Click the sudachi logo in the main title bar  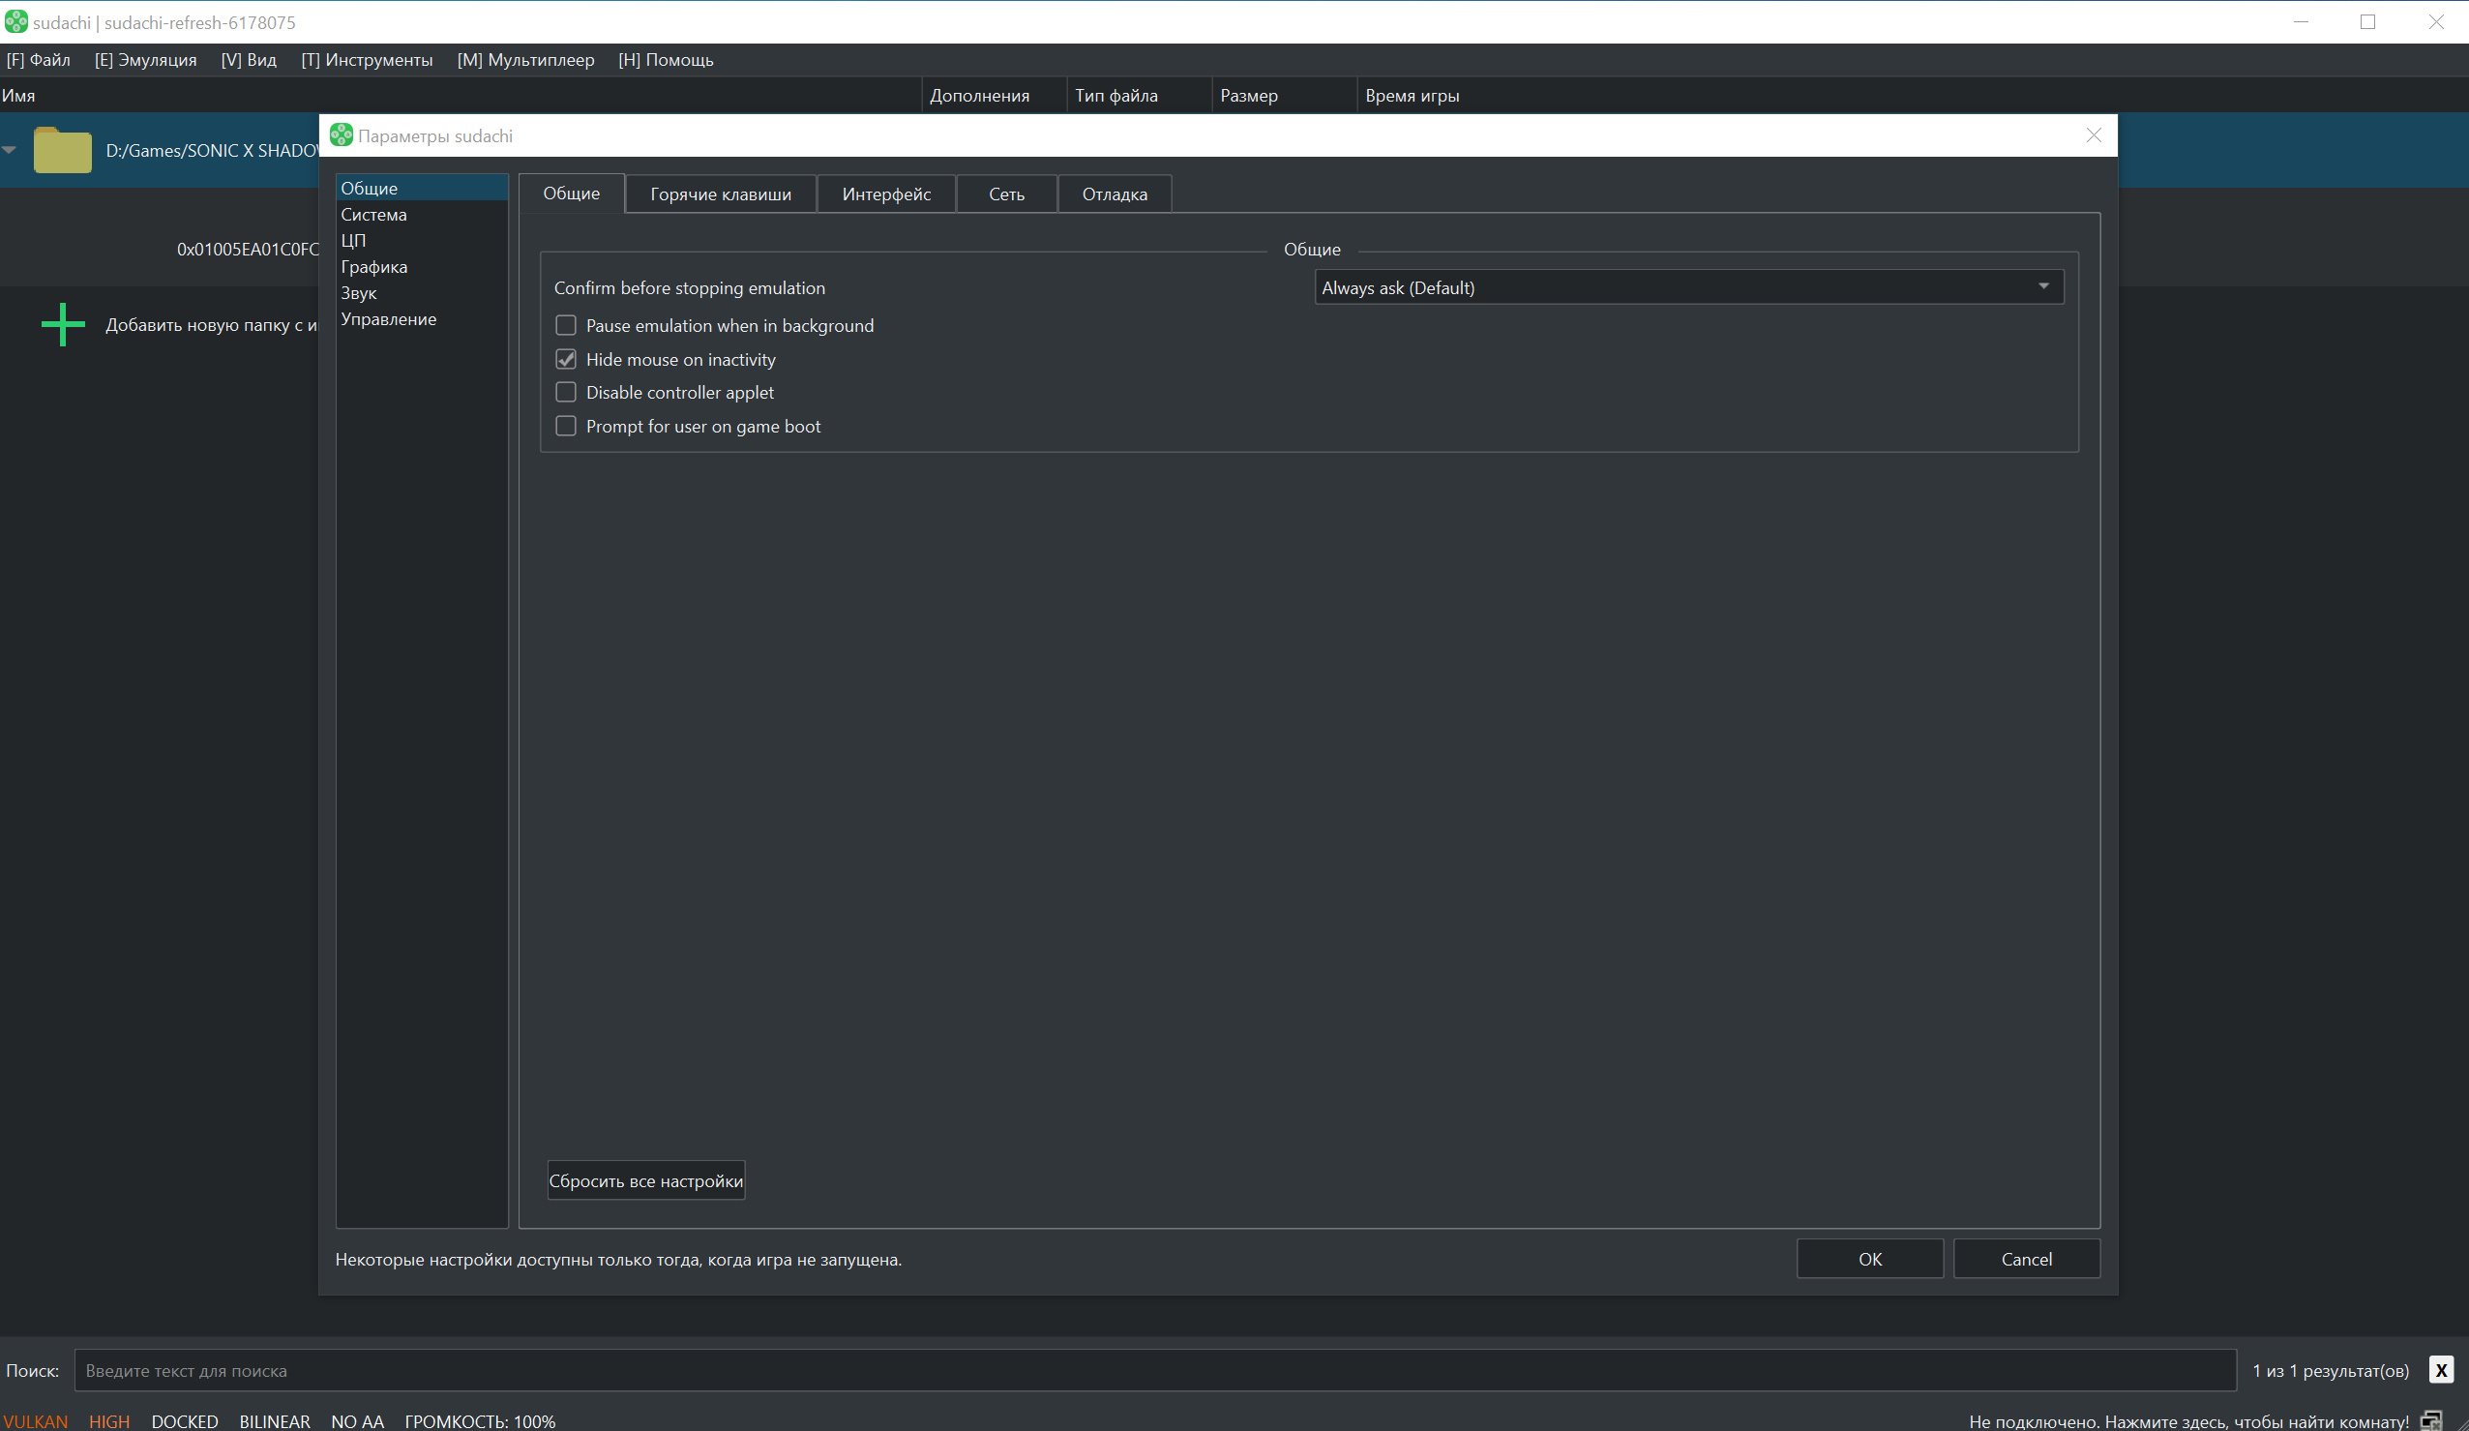tap(15, 21)
